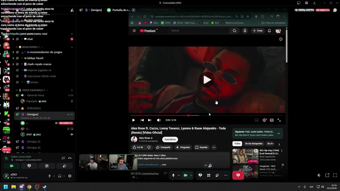
Task: Select the webcam tile labeled c...
Action: [93, 162]
